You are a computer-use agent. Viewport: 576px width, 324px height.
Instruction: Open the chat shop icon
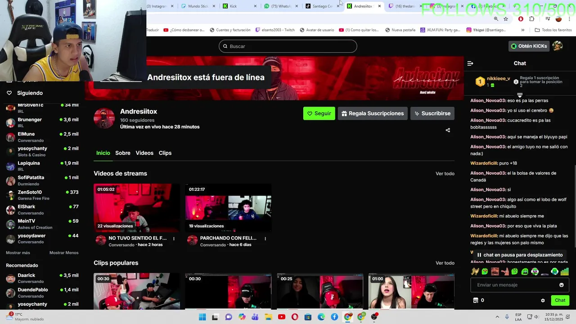[x=476, y=300]
